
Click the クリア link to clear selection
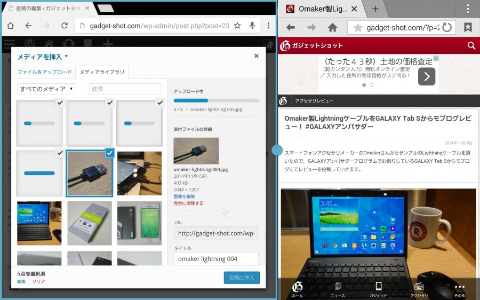click(38, 281)
